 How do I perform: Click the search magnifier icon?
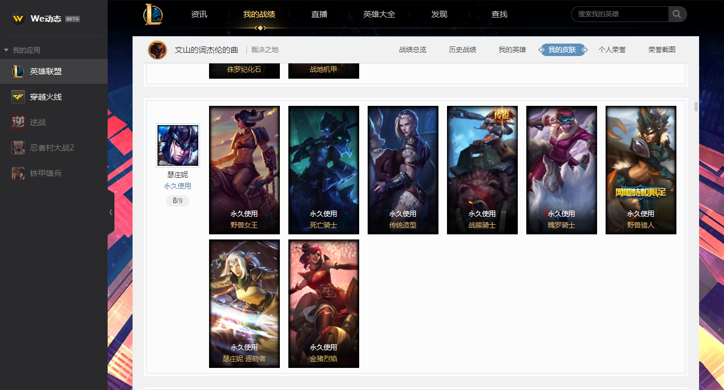tap(677, 14)
